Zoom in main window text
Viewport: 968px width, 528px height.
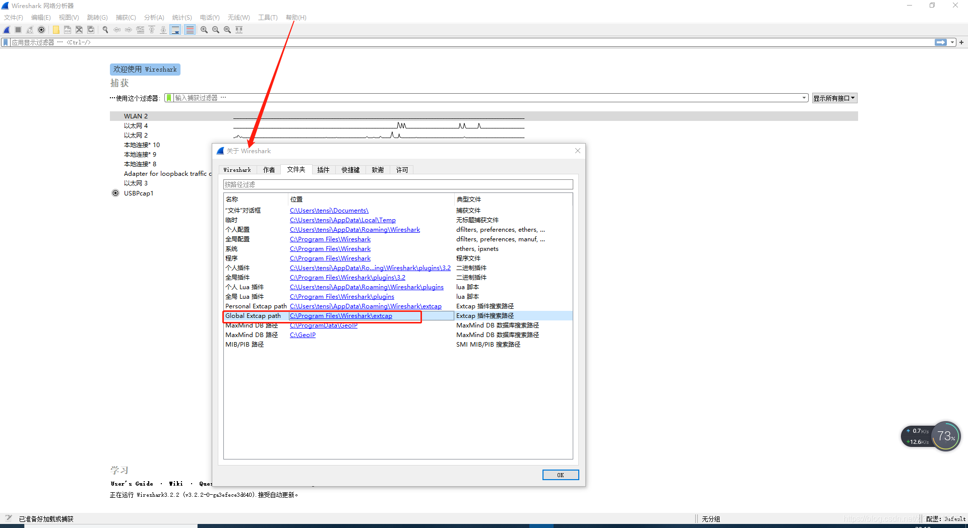204,30
